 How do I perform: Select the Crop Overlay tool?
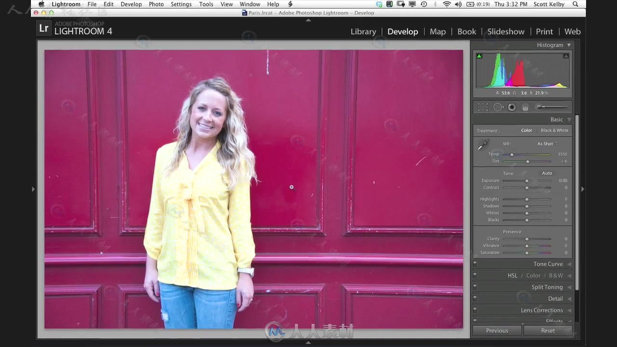coord(483,107)
